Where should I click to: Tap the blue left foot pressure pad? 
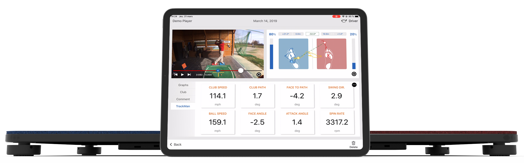click(293, 54)
